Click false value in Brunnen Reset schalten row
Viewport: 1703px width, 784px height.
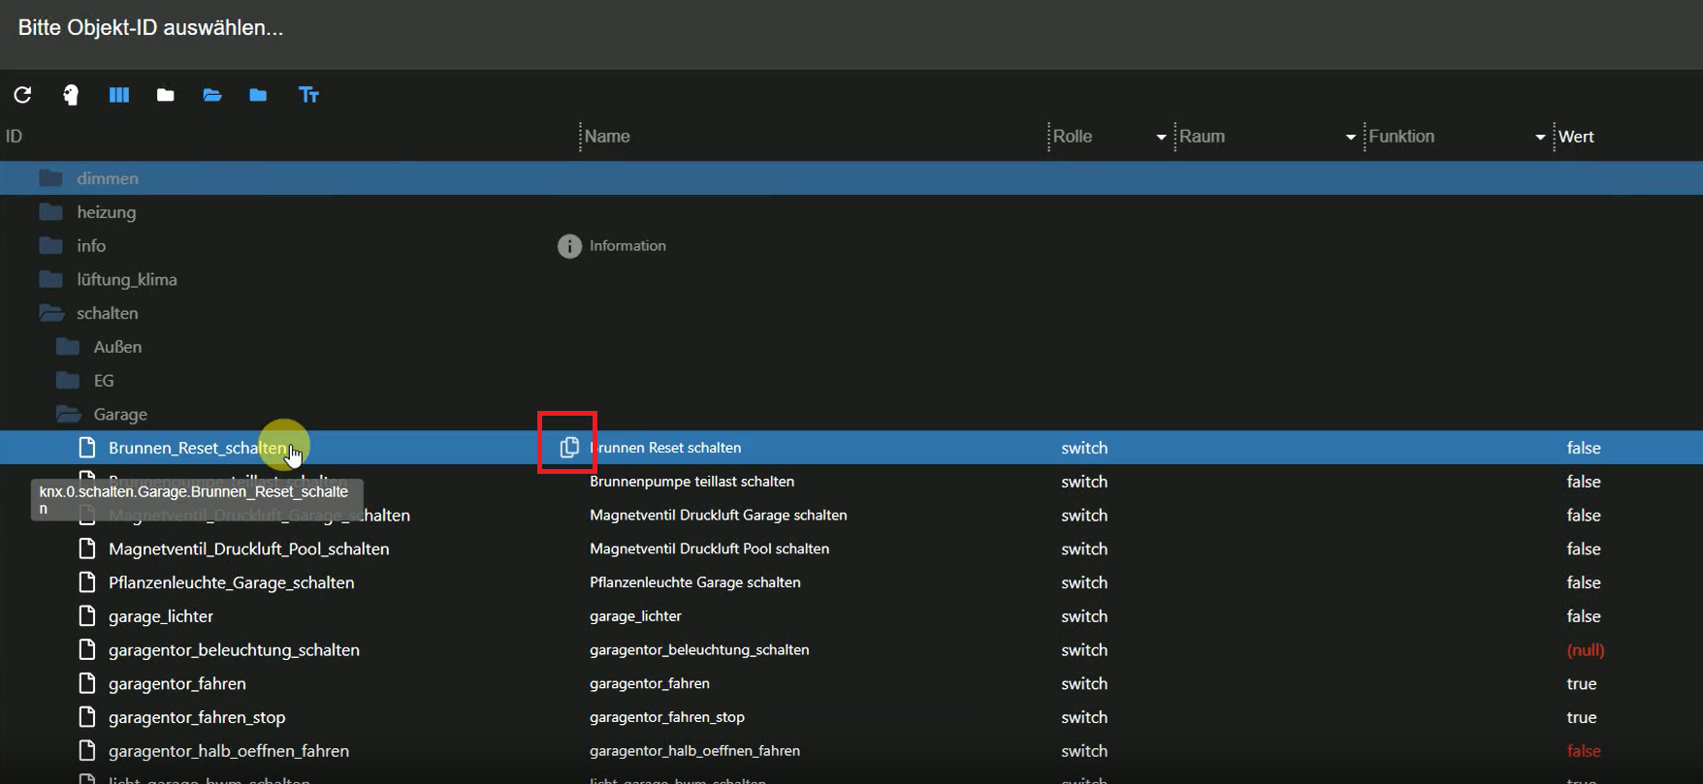tap(1584, 448)
